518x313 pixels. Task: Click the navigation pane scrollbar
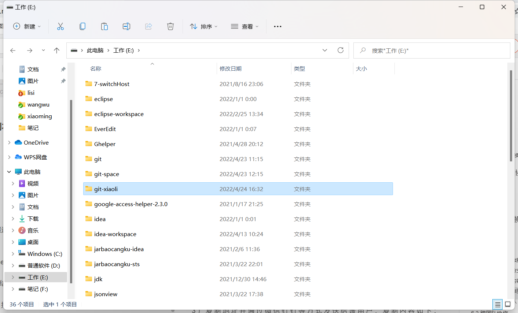(71, 191)
